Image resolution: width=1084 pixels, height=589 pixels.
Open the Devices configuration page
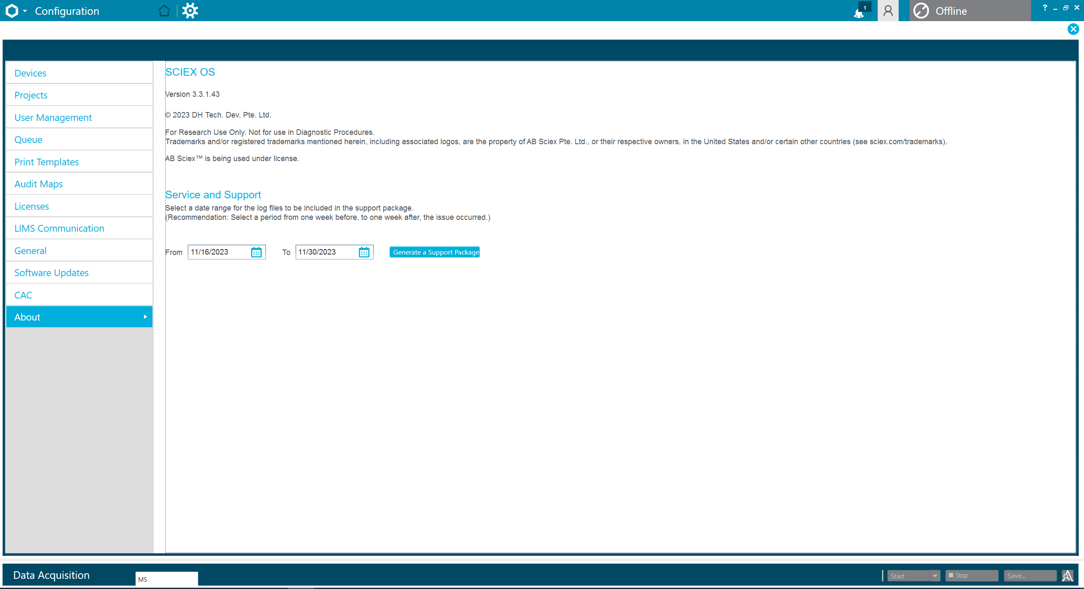pyautogui.click(x=79, y=73)
